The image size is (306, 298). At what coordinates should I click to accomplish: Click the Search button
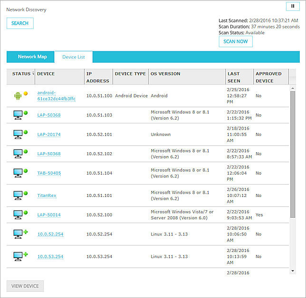click(20, 23)
